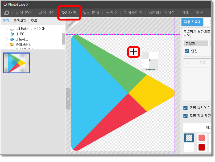This screenshot has height=162, width=215.
Task: Select the 즐겨찾기 panel tab
Action: [x=20, y=21]
